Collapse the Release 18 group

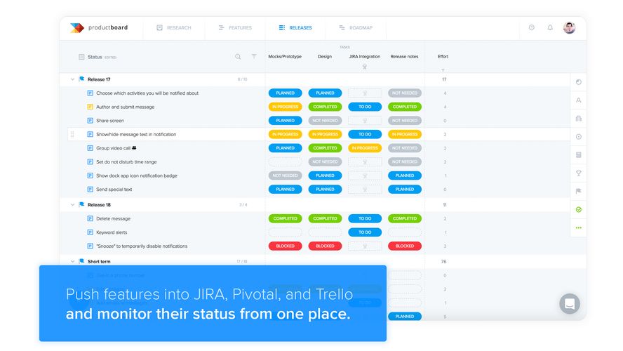(x=72, y=205)
